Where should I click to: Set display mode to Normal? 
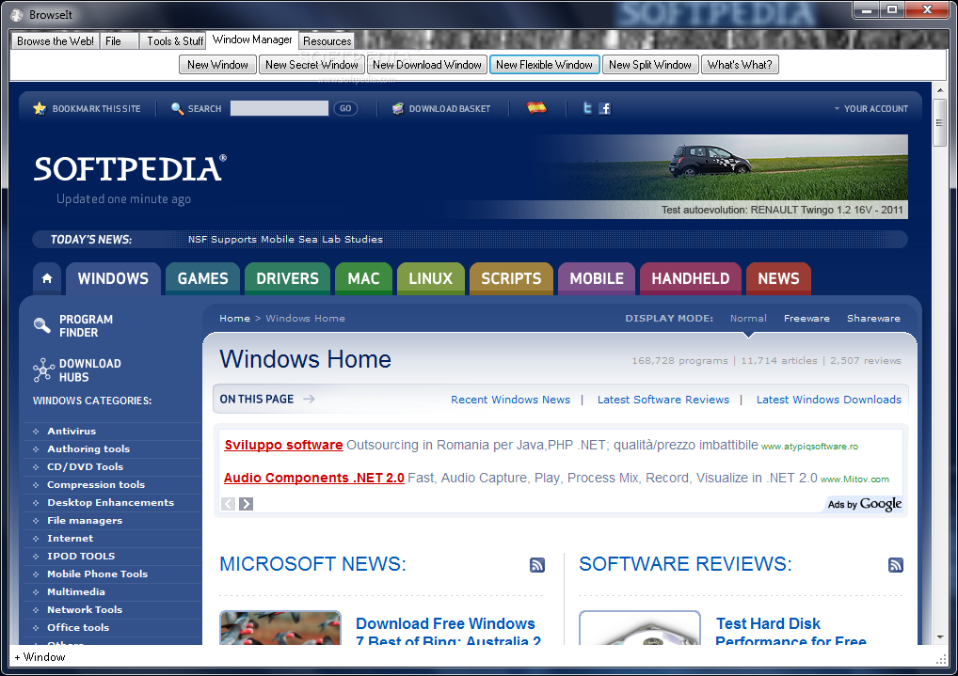point(748,318)
